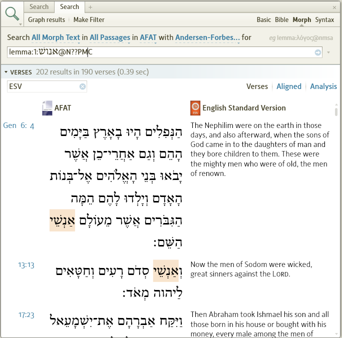Switch to the Aligned view
Screen dimensions: 342x338
pos(289,86)
